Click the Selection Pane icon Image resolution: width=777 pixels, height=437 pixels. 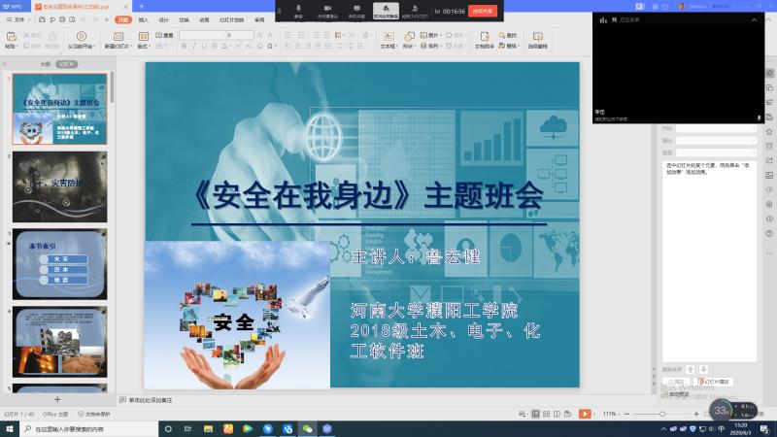point(537,37)
